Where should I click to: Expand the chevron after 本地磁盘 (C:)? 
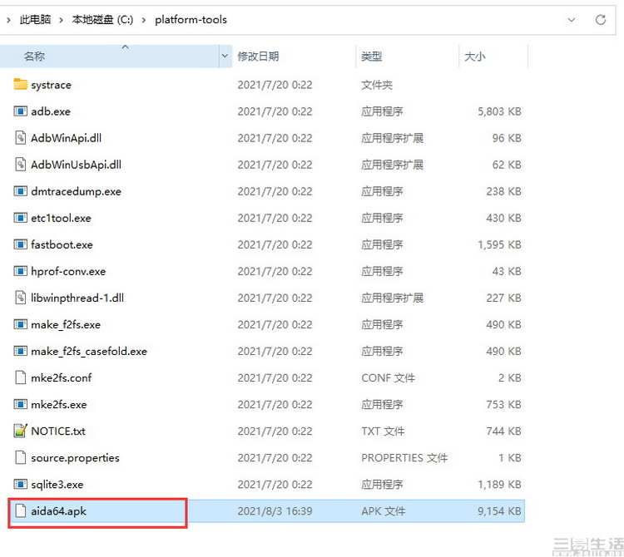[x=144, y=20]
